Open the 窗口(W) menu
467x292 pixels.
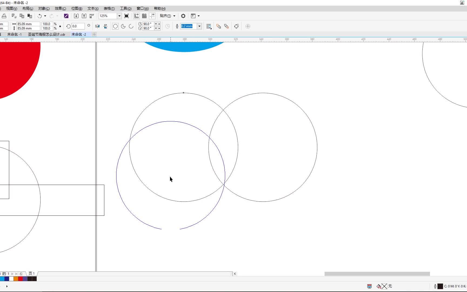(142, 9)
